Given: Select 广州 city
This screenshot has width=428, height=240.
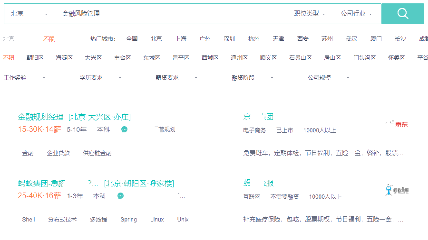Looking at the screenshot, I should [205, 39].
